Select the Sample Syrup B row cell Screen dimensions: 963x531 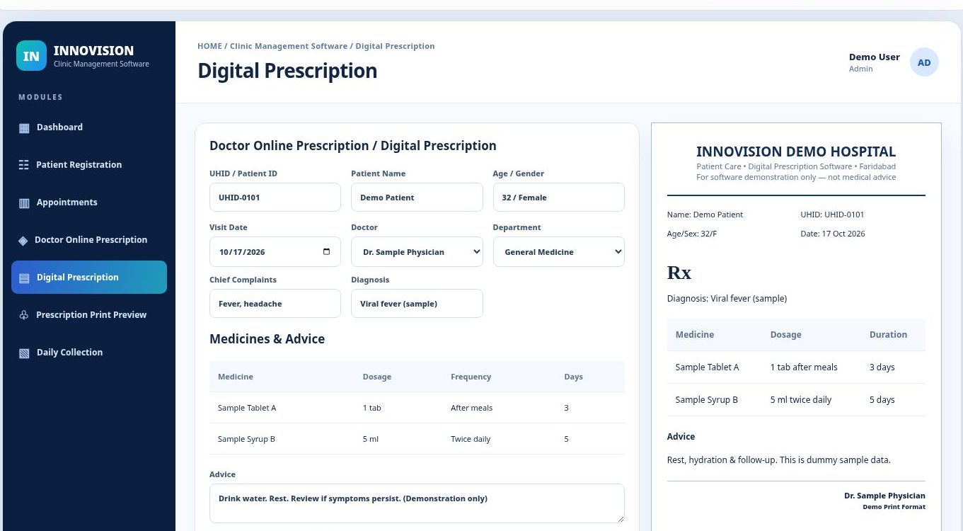click(246, 439)
